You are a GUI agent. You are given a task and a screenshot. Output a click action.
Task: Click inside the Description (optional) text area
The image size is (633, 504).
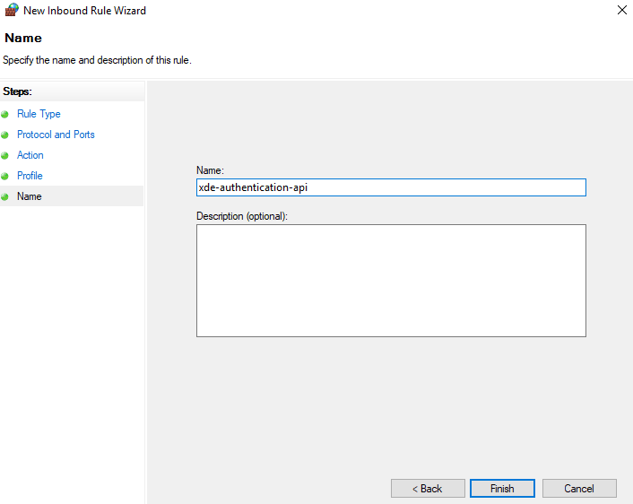[x=391, y=281]
